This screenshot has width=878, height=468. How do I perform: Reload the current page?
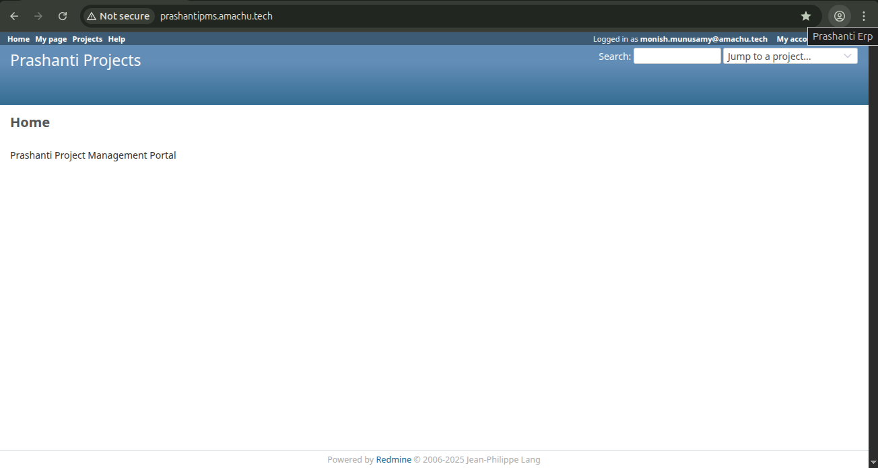pos(63,16)
